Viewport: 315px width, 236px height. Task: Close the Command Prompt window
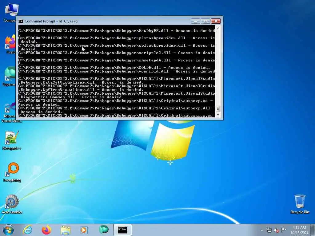coord(216,21)
